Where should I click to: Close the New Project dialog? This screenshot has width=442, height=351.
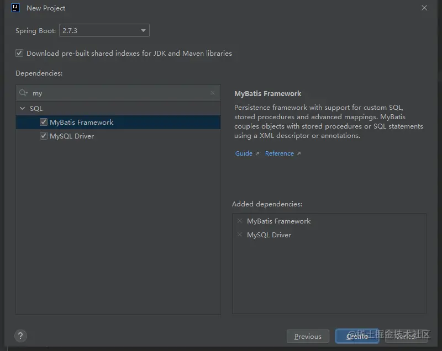[x=424, y=8]
